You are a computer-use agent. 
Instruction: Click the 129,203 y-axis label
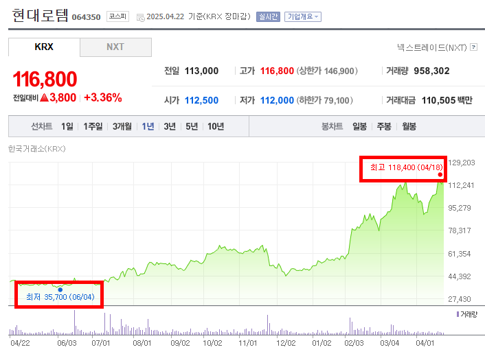(461, 163)
